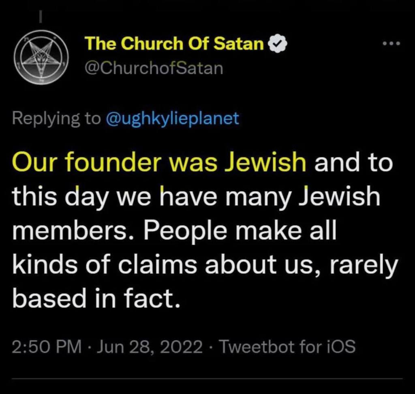Click the 'Replying to' label
This screenshot has width=415, height=394.
click(56, 118)
